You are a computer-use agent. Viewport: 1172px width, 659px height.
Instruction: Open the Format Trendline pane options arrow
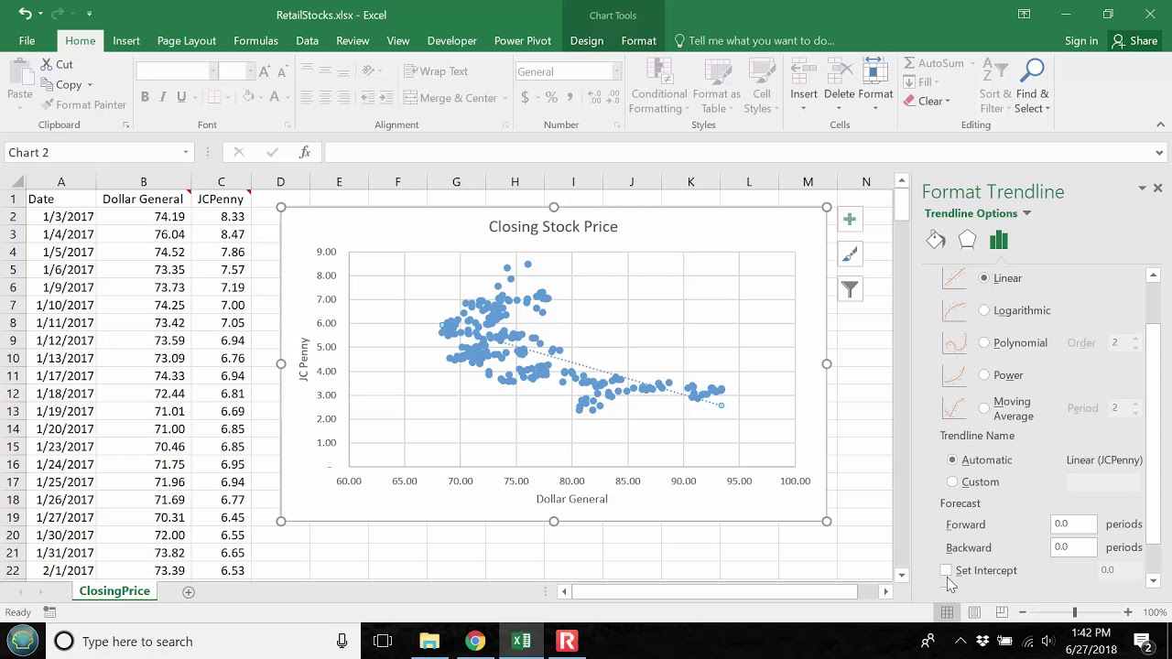tap(1142, 188)
